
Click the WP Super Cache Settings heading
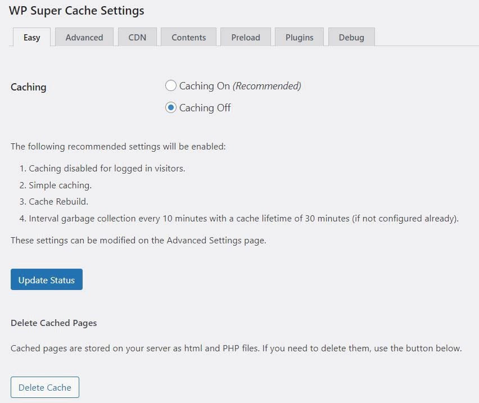(76, 11)
